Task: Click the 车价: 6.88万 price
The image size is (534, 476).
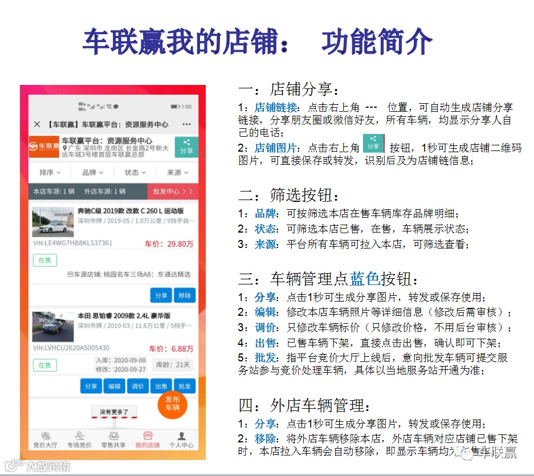Action: point(172,349)
